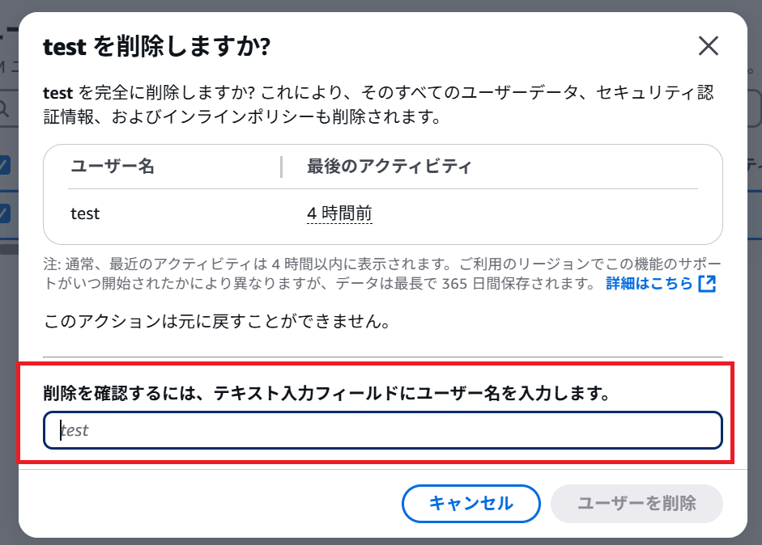
Task: Click the horizontal scrollbar behind the dialog
Action: 10,249
